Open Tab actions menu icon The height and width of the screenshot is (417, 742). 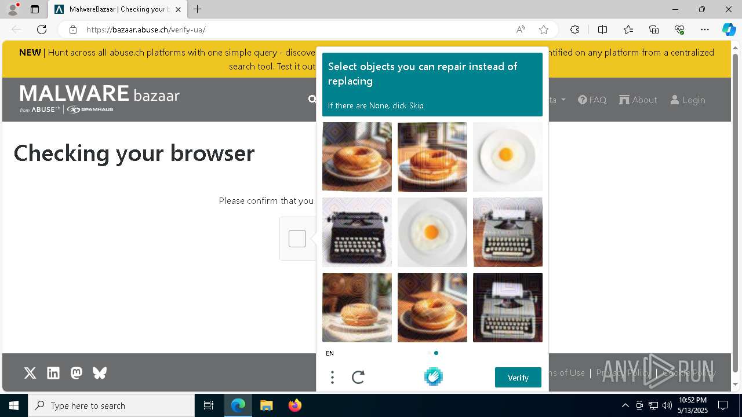pos(35,9)
